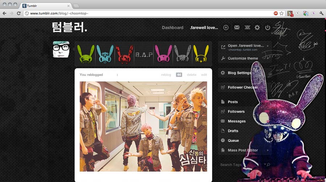Click the pink Matoki bunny icon
Viewport: 326px width, 182px height.
163,54
